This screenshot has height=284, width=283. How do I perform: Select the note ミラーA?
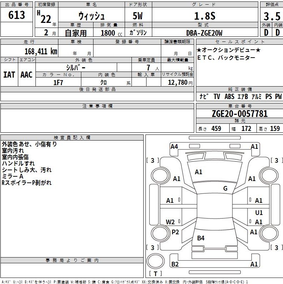pos(13,176)
